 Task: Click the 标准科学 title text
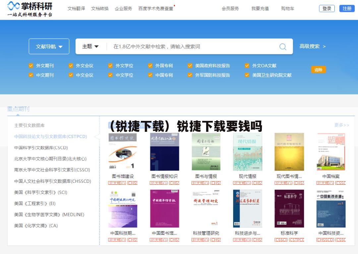[x=289, y=233]
